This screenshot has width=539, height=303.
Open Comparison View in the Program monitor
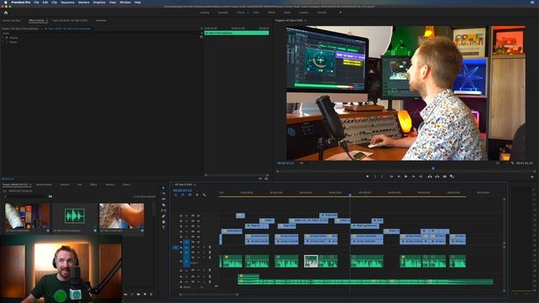tap(452, 177)
